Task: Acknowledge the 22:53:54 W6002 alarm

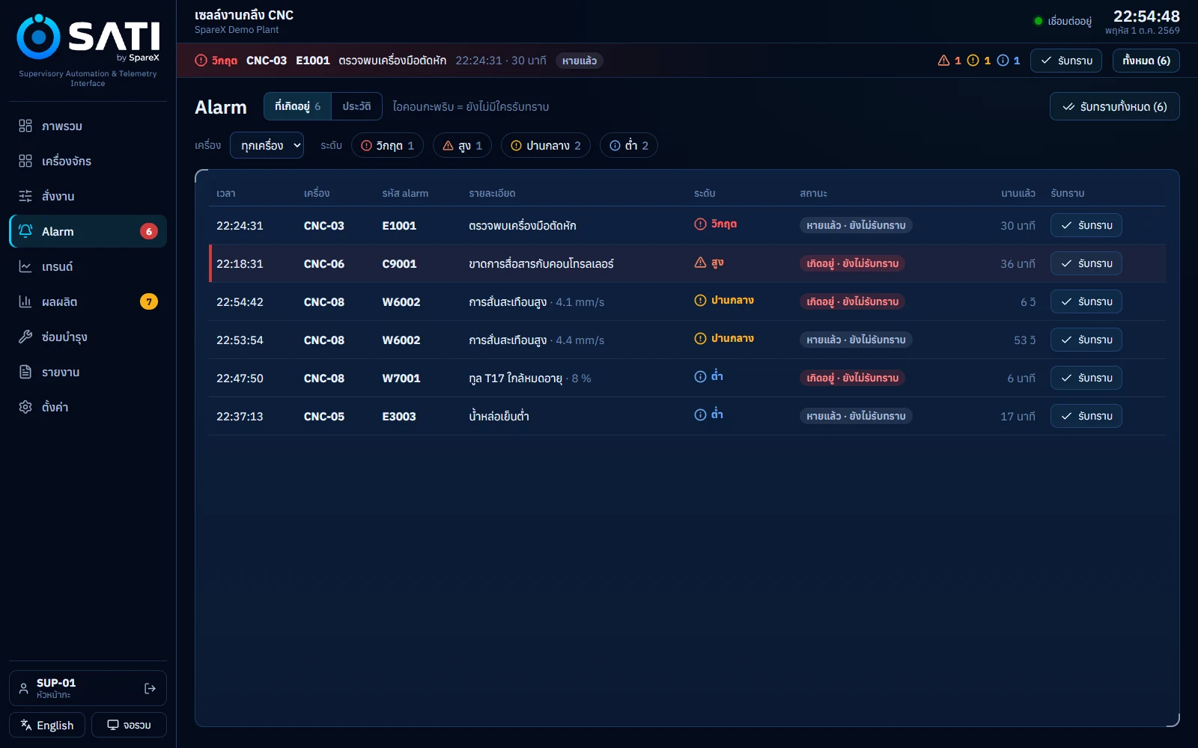Action: tap(1086, 340)
